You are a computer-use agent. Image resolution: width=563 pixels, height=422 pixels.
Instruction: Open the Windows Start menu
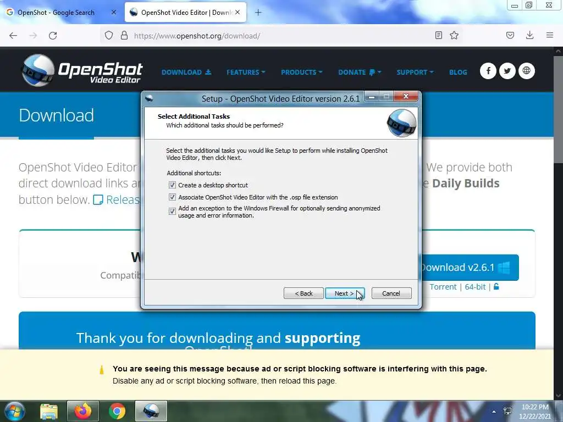click(15, 411)
